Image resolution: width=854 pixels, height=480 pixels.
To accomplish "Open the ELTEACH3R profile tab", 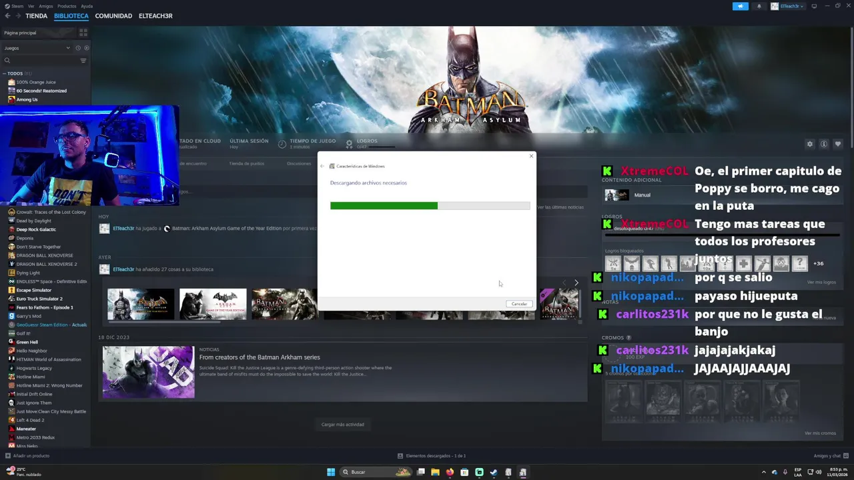I will (x=155, y=16).
